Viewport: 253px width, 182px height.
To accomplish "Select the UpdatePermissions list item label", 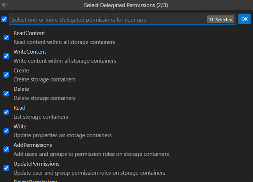I will pyautogui.click(x=36, y=164).
